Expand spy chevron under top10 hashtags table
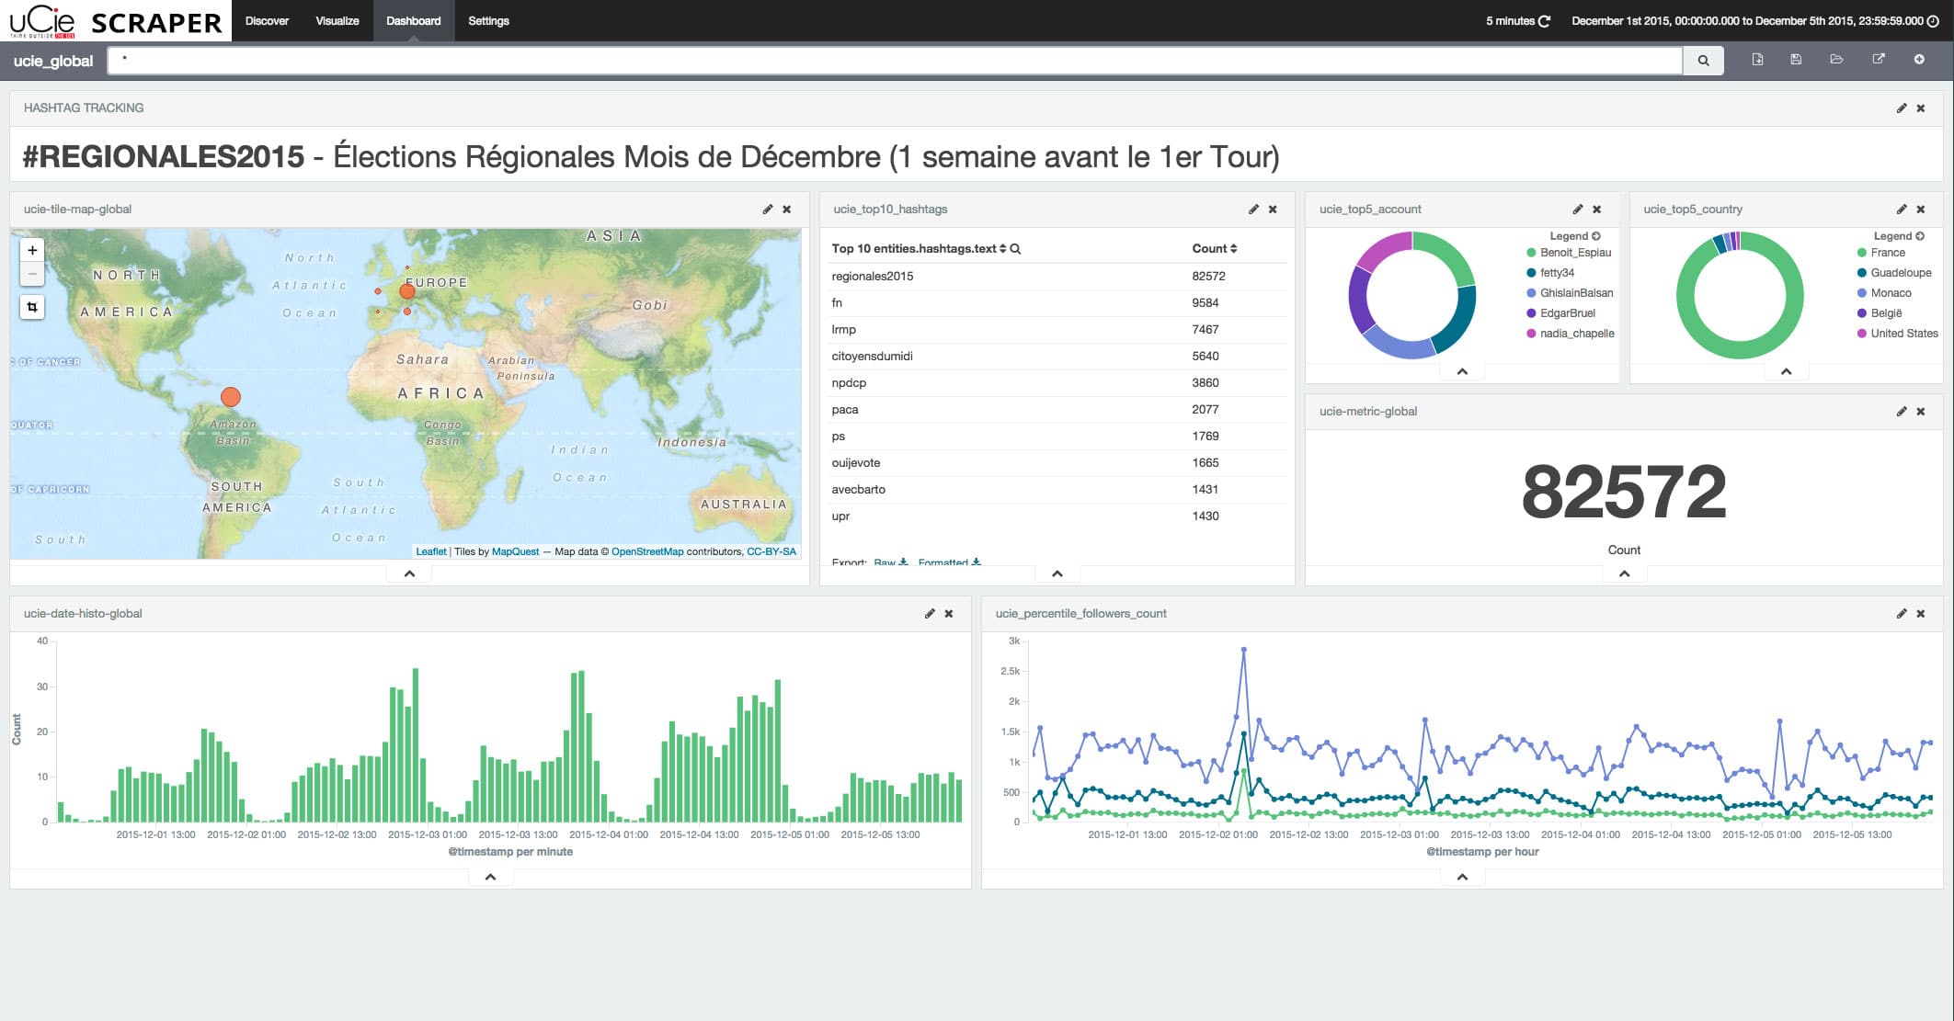Viewport: 1954px width, 1021px height. pyautogui.click(x=1057, y=573)
